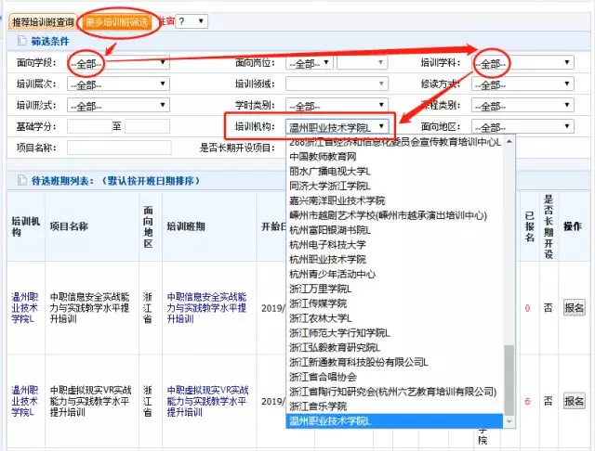Click the list scrollbar up arrow
595x451 pixels.
(509, 142)
